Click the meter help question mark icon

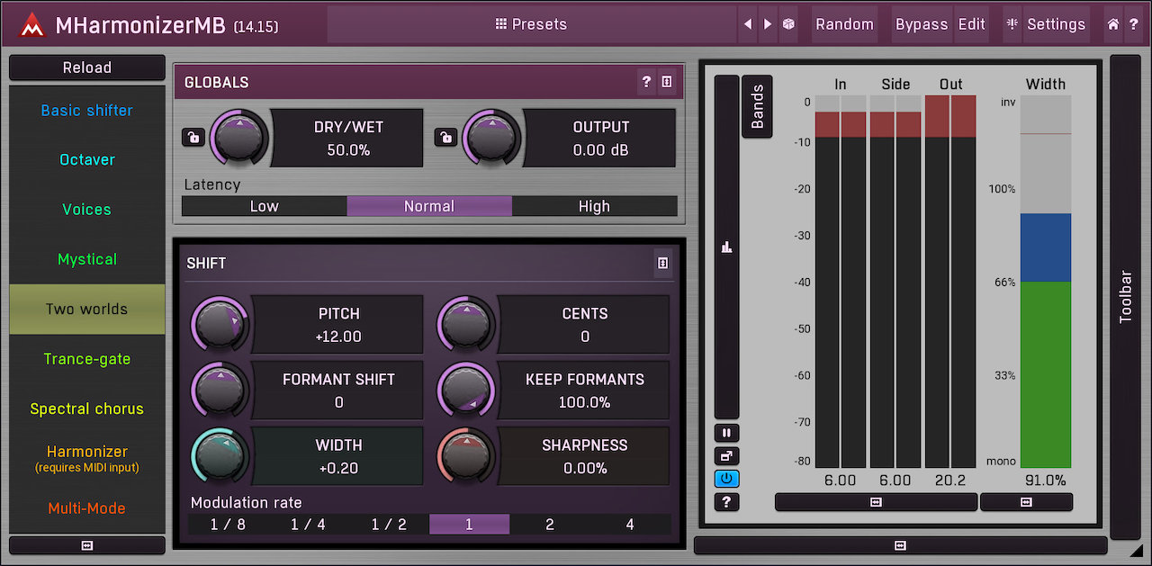click(726, 502)
